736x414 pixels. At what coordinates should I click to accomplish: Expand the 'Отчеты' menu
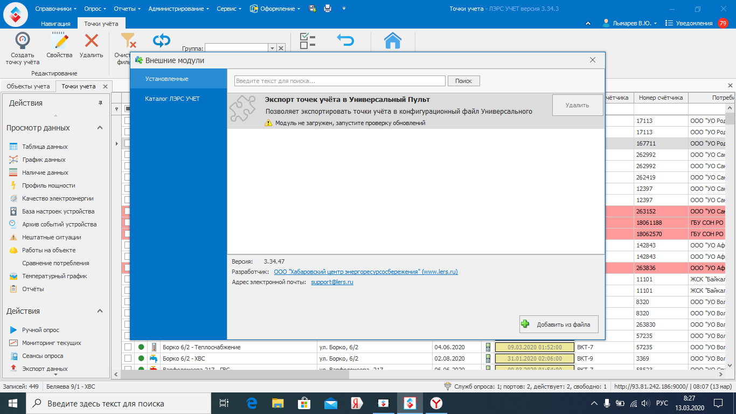(127, 9)
